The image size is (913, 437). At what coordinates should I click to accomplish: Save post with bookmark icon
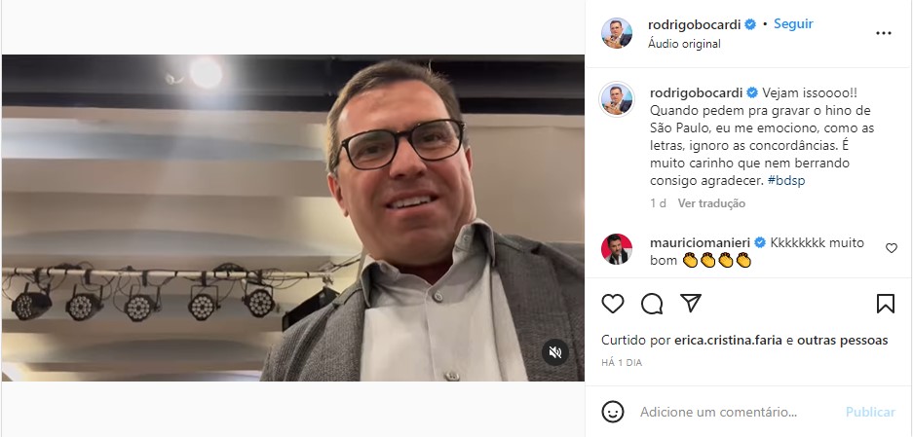point(885,303)
